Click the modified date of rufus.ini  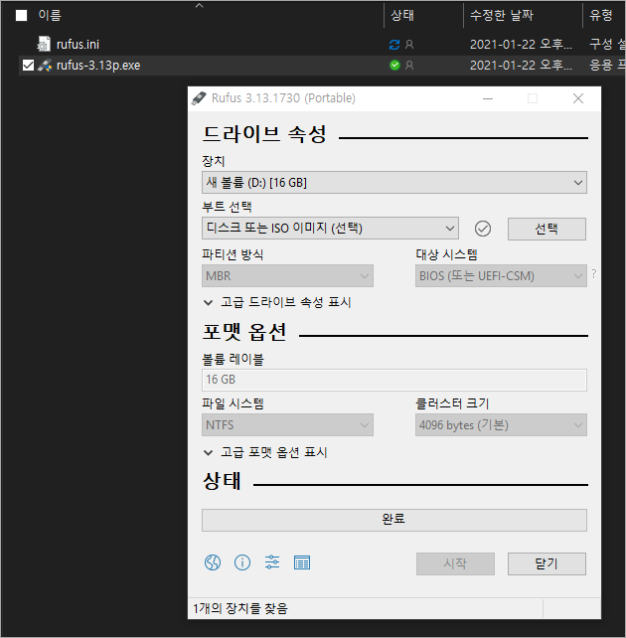[521, 45]
